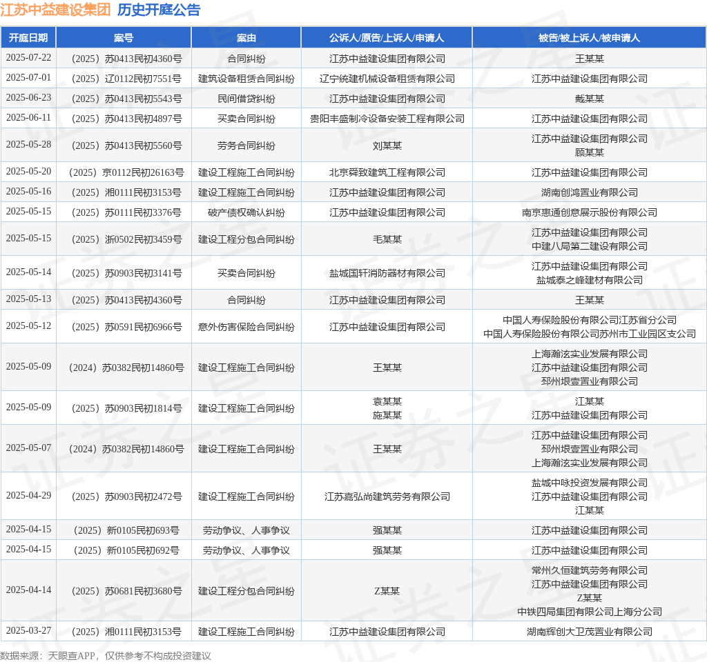This screenshot has height=662, width=707.
Task: Click 盐城国轩消防器材有限公司
Action: tap(387, 273)
